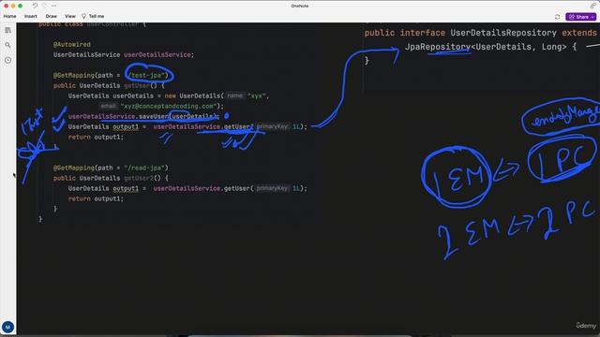The width and height of the screenshot is (600, 337).
Task: Open recent notes clock icon in the sidebar
Action: pyautogui.click(x=8, y=60)
